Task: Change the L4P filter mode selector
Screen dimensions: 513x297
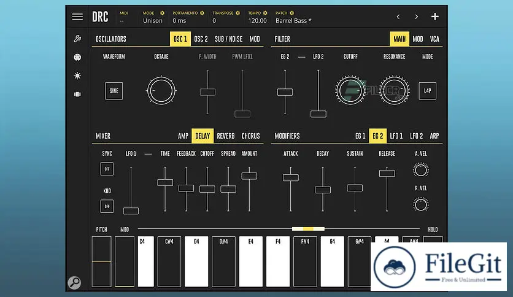Action: click(427, 91)
